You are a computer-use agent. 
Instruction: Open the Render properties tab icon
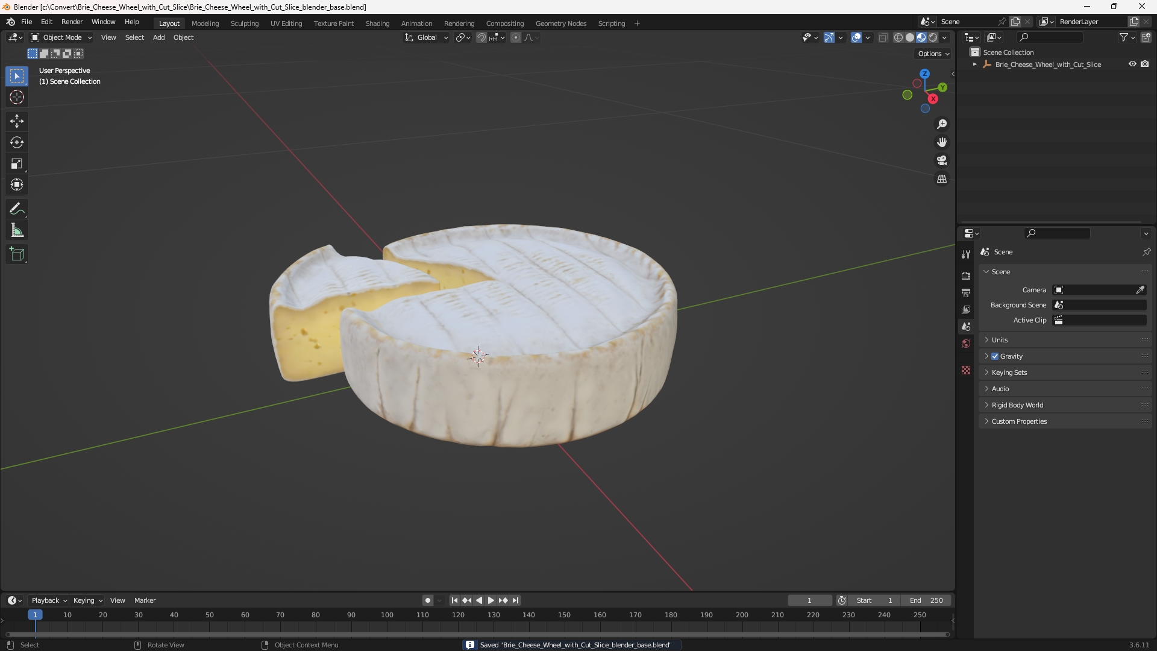(966, 275)
